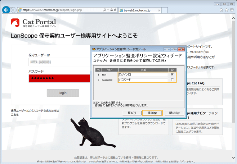
Task: Click the ログインID name field in wizard
Action: point(143,74)
